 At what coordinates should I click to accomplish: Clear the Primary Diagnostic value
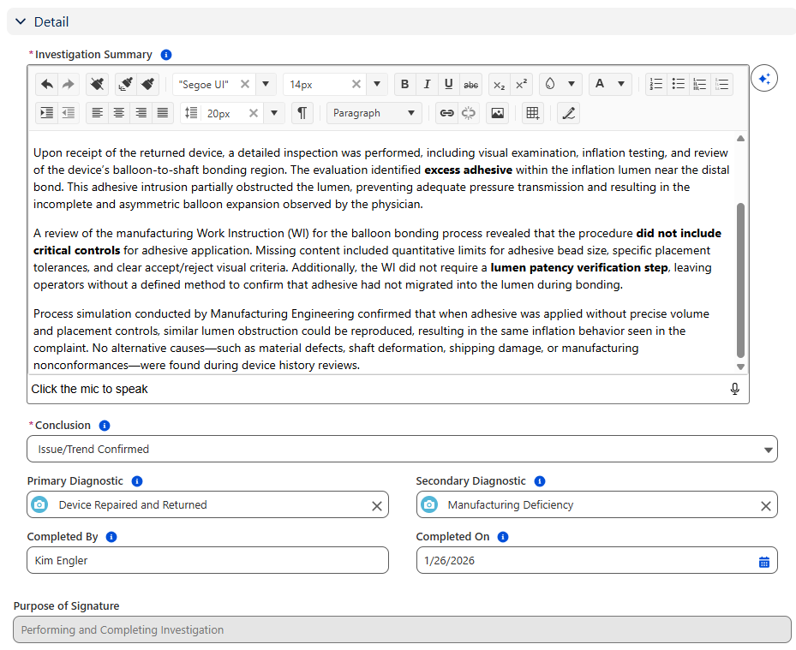376,505
